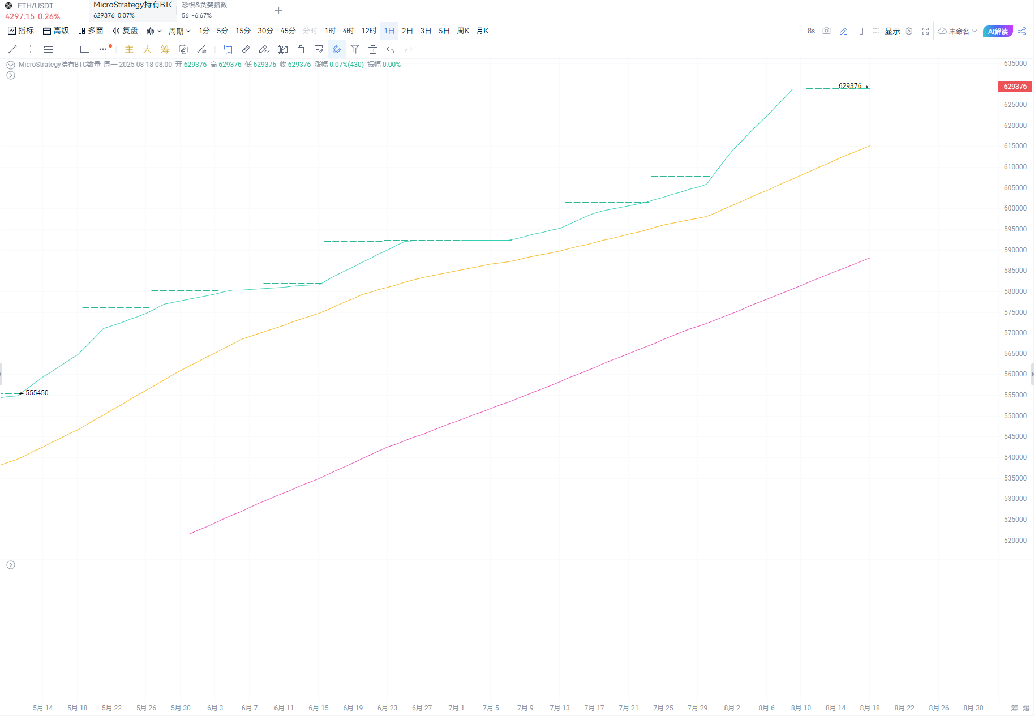Switch to the ETH/USDT tab

tap(35, 11)
